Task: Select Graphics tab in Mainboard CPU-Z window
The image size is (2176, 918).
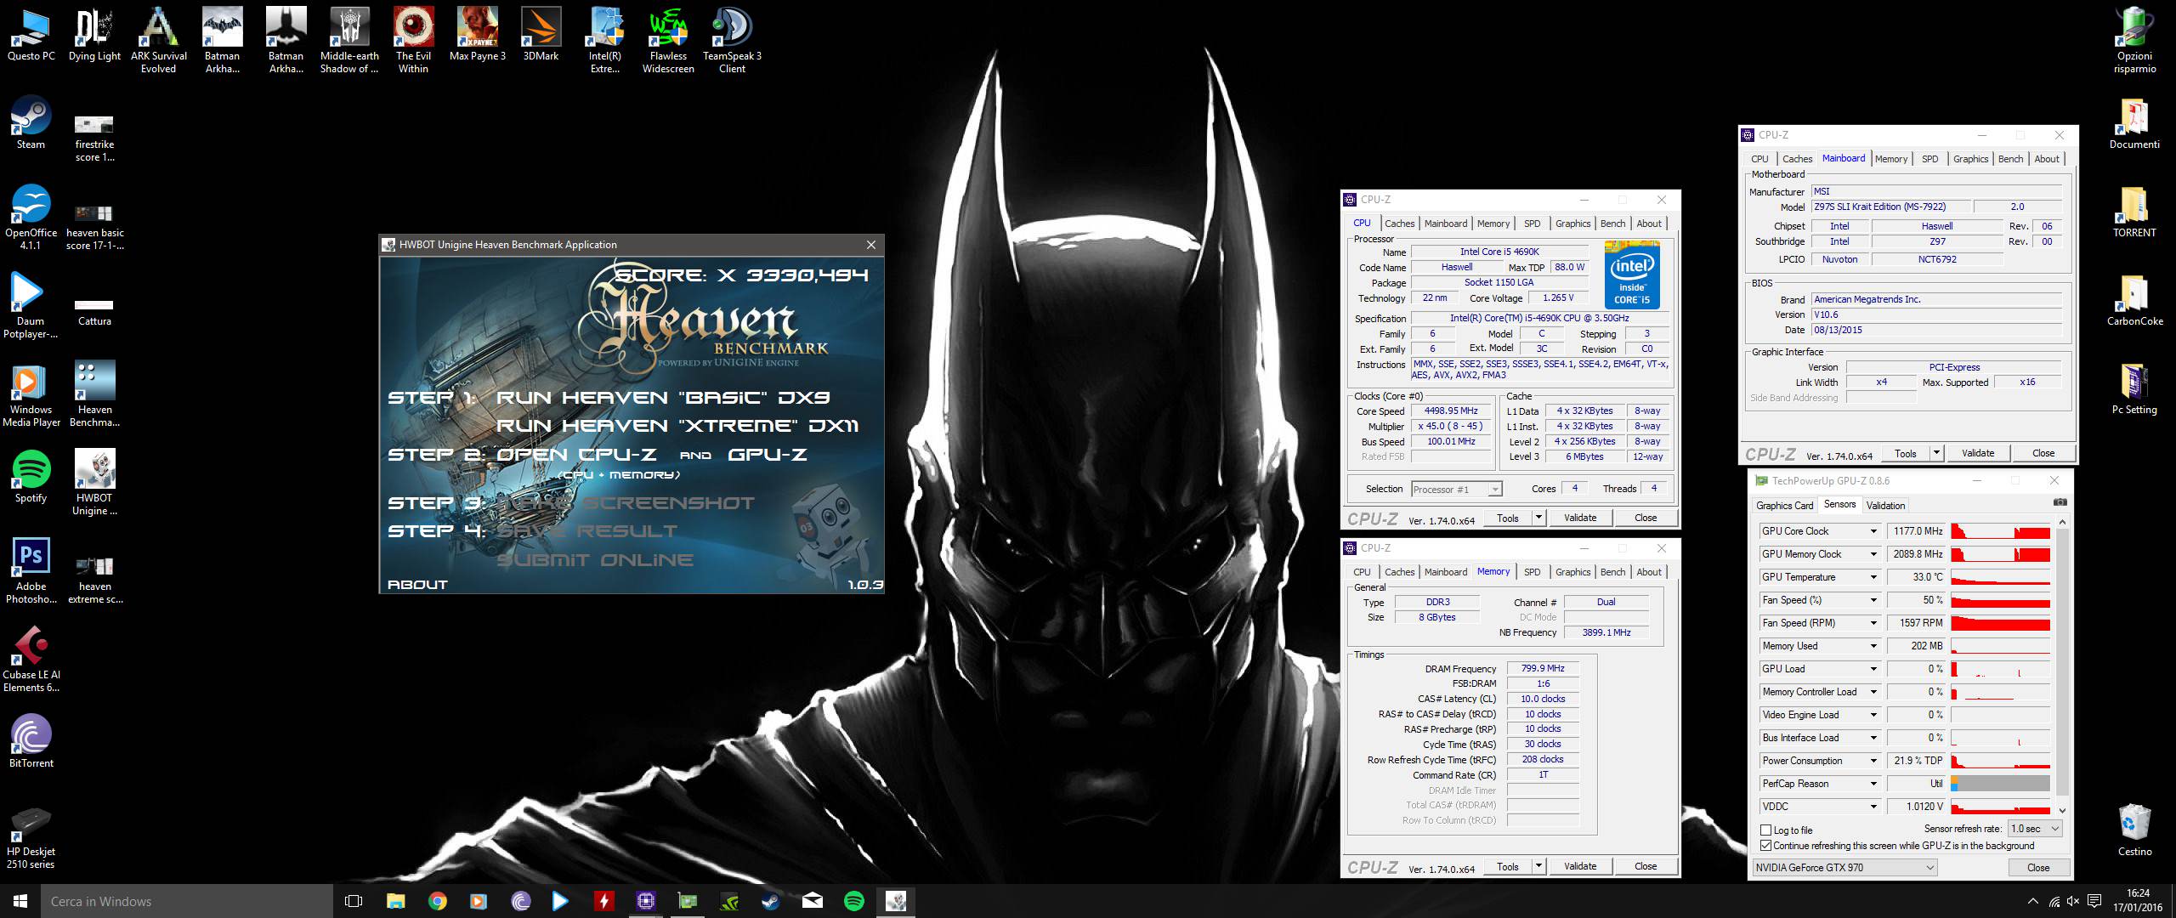Action: 1970,159
